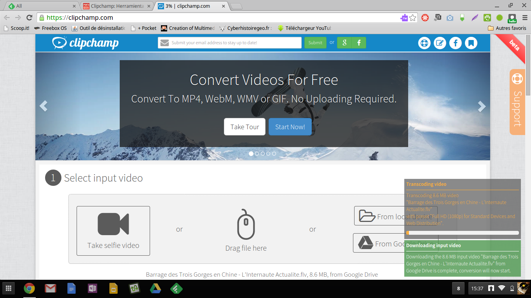Click the Transcoding video notification title

coord(426,184)
